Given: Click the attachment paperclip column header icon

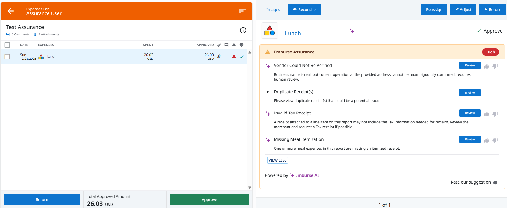Looking at the screenshot, I should (x=219, y=45).
